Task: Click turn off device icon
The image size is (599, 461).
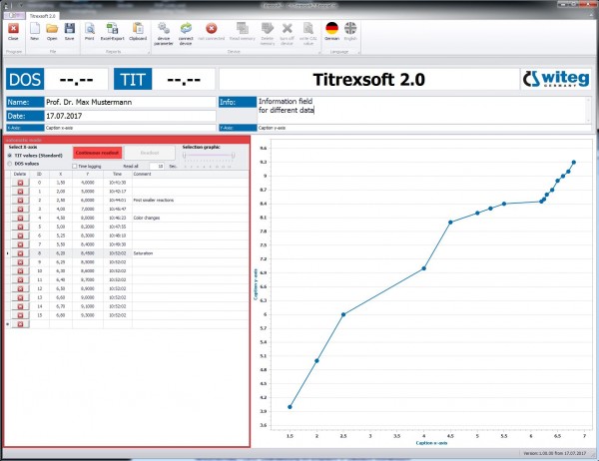Action: tap(287, 29)
